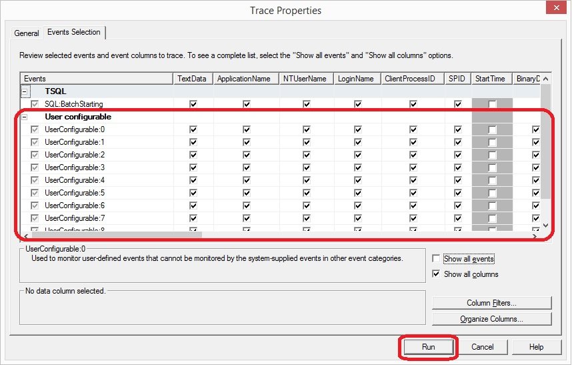Enable the Show all events checkbox
This screenshot has width=572, height=365.
point(436,258)
